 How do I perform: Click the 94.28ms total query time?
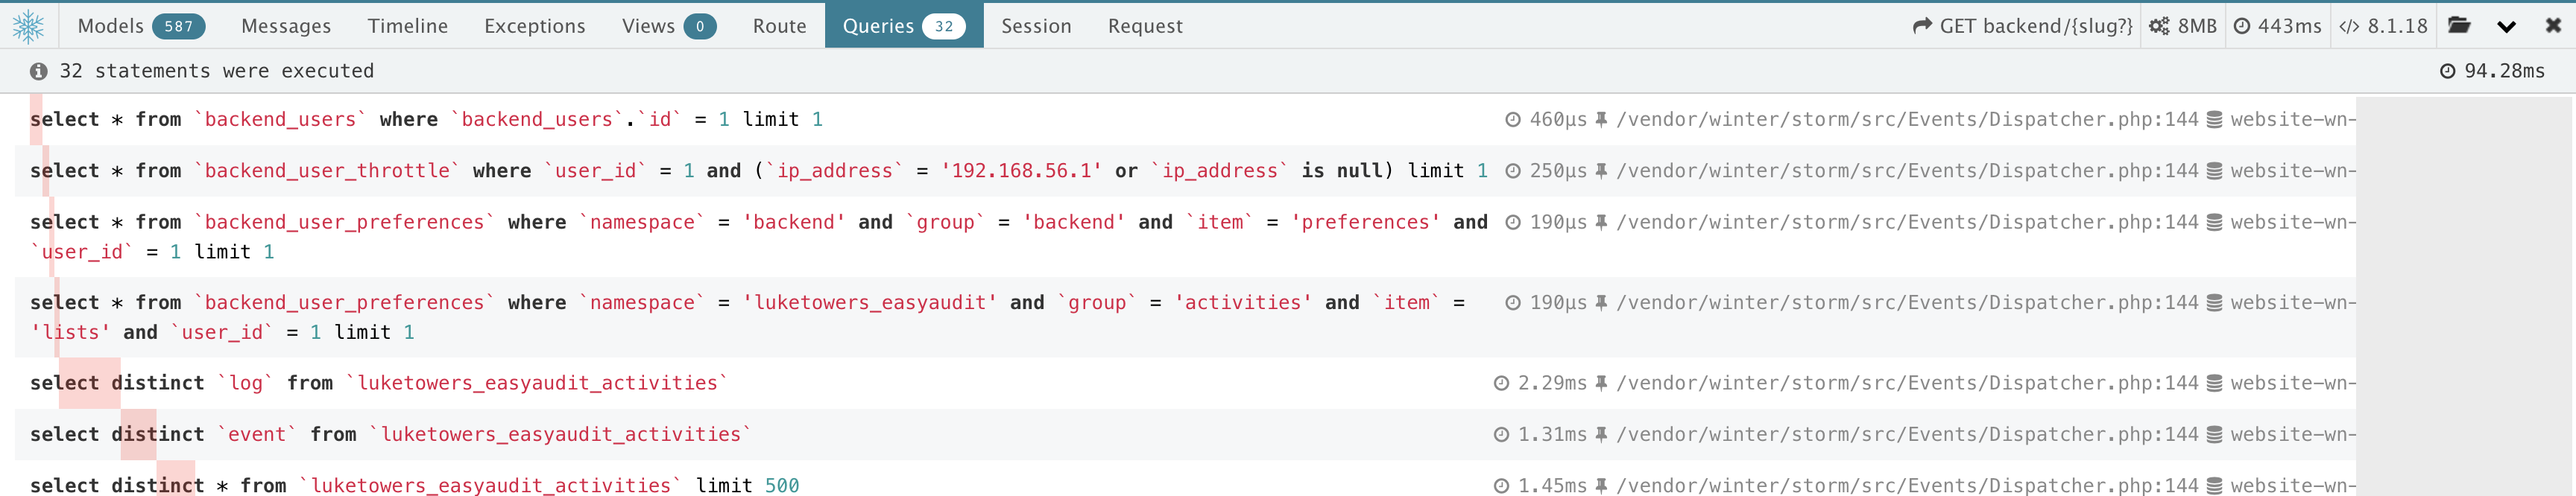click(2504, 71)
